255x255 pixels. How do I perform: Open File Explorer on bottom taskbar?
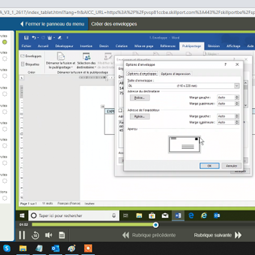pos(23,248)
